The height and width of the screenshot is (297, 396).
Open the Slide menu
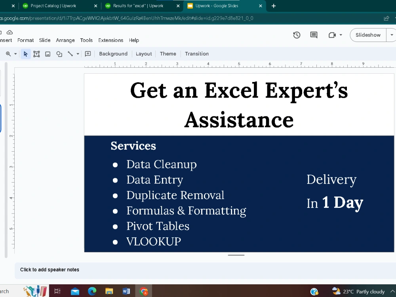pyautogui.click(x=45, y=40)
